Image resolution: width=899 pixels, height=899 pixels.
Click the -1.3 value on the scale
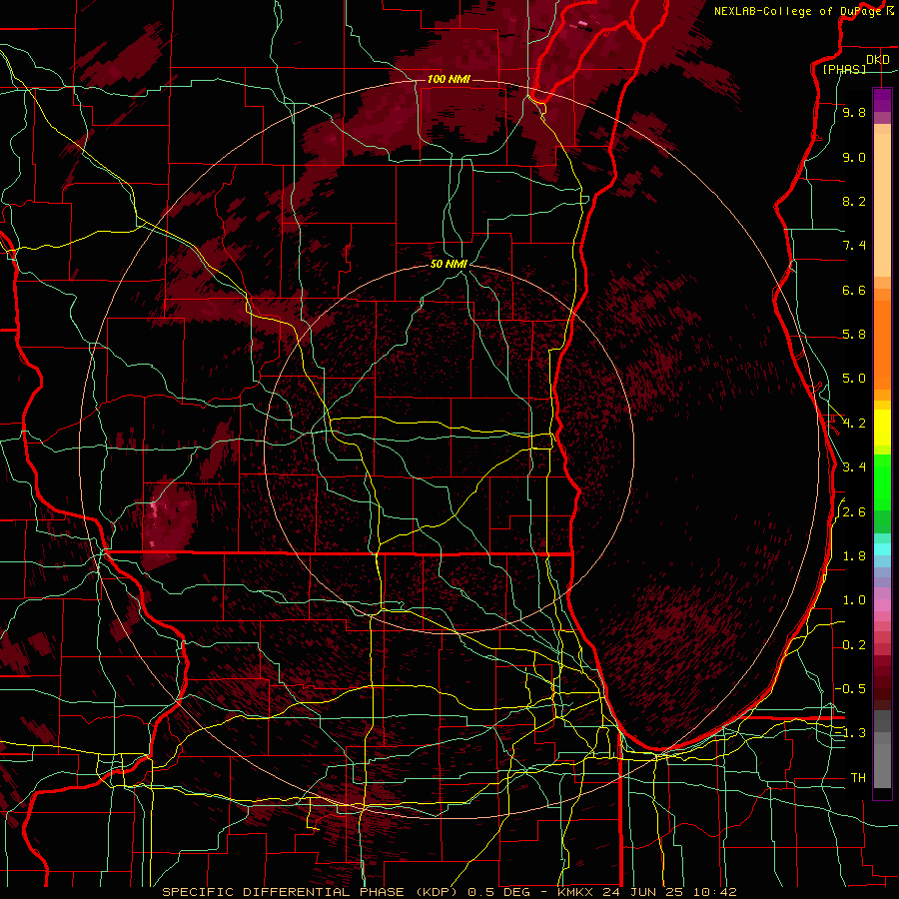pos(850,733)
